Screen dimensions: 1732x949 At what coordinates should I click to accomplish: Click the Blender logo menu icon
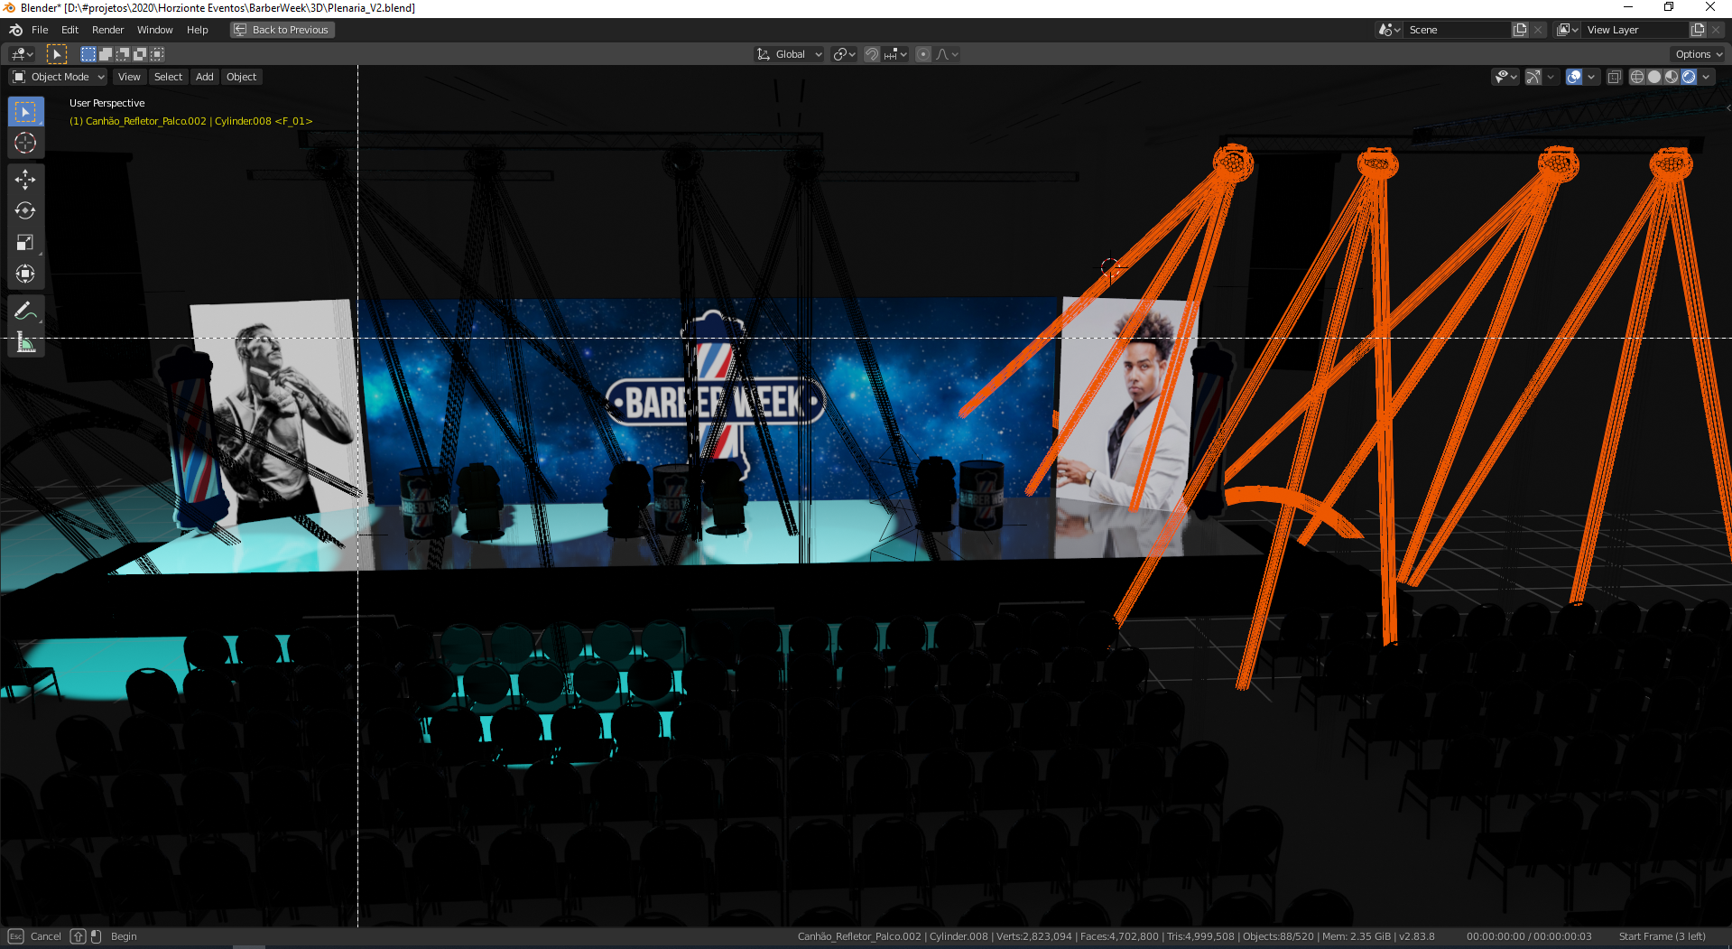point(15,30)
